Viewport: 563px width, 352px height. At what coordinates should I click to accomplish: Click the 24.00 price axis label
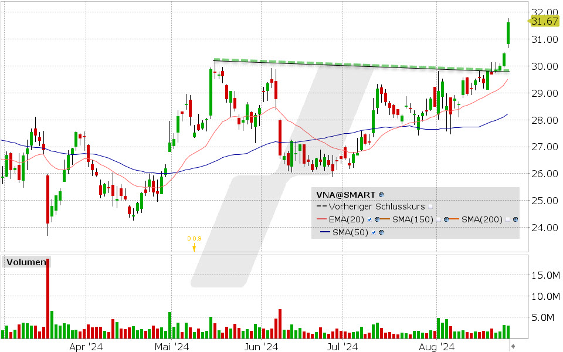click(x=545, y=228)
